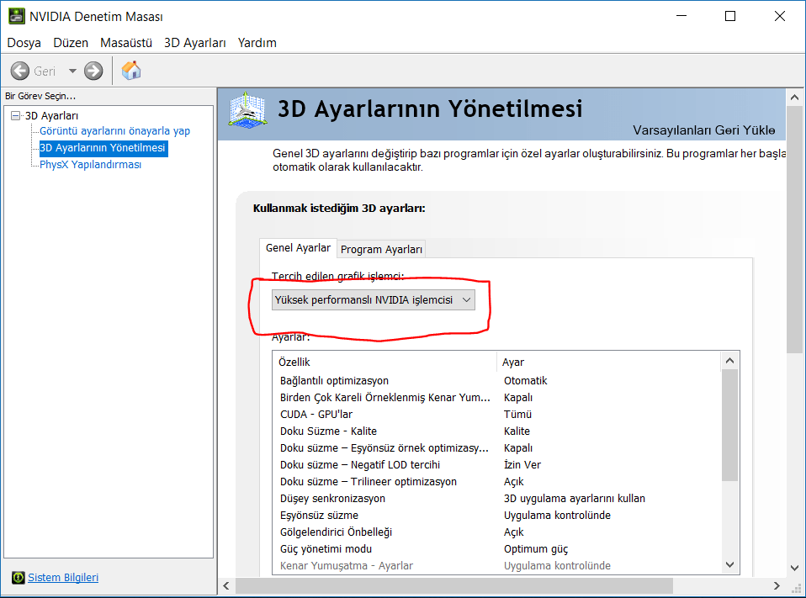Viewport: 806px width, 598px height.
Task: Select Trilineer optimizasyon row
Action: tap(497, 481)
